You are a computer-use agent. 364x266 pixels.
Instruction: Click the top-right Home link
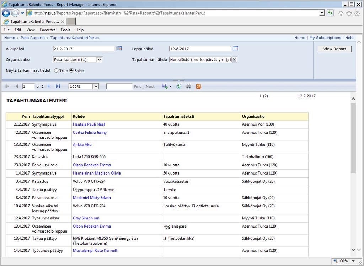300,38
